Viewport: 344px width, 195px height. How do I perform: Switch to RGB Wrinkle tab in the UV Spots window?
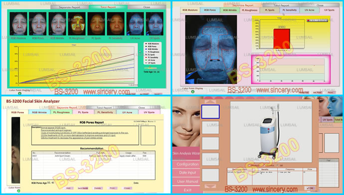tap(230, 10)
